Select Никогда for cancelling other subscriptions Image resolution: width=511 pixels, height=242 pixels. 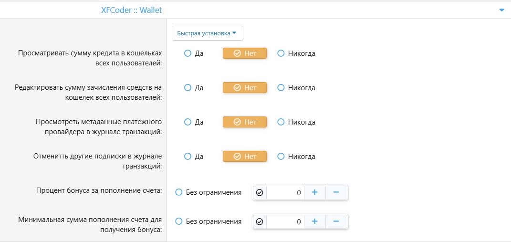[281, 157]
